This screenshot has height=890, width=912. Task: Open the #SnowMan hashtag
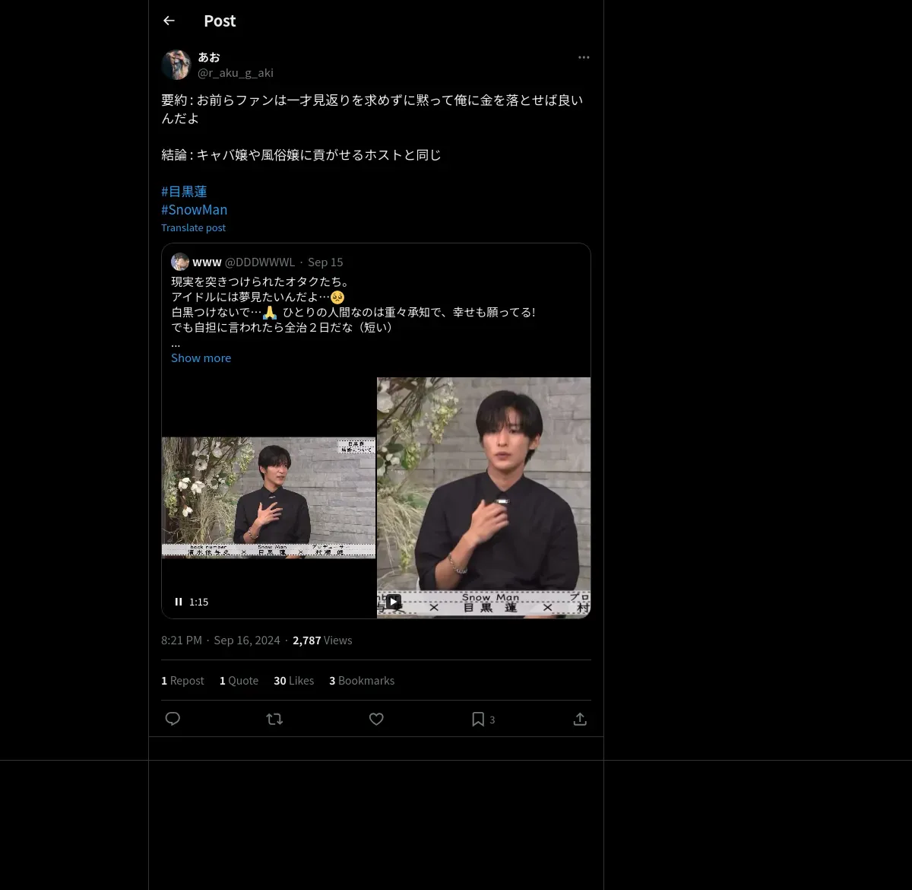[x=194, y=209]
